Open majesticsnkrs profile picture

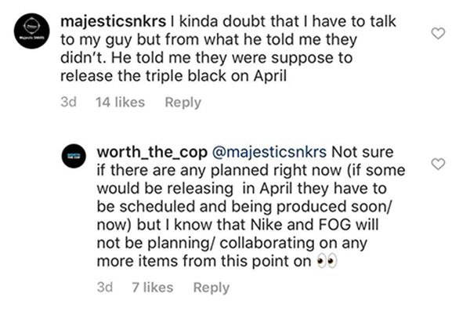pos(32,31)
